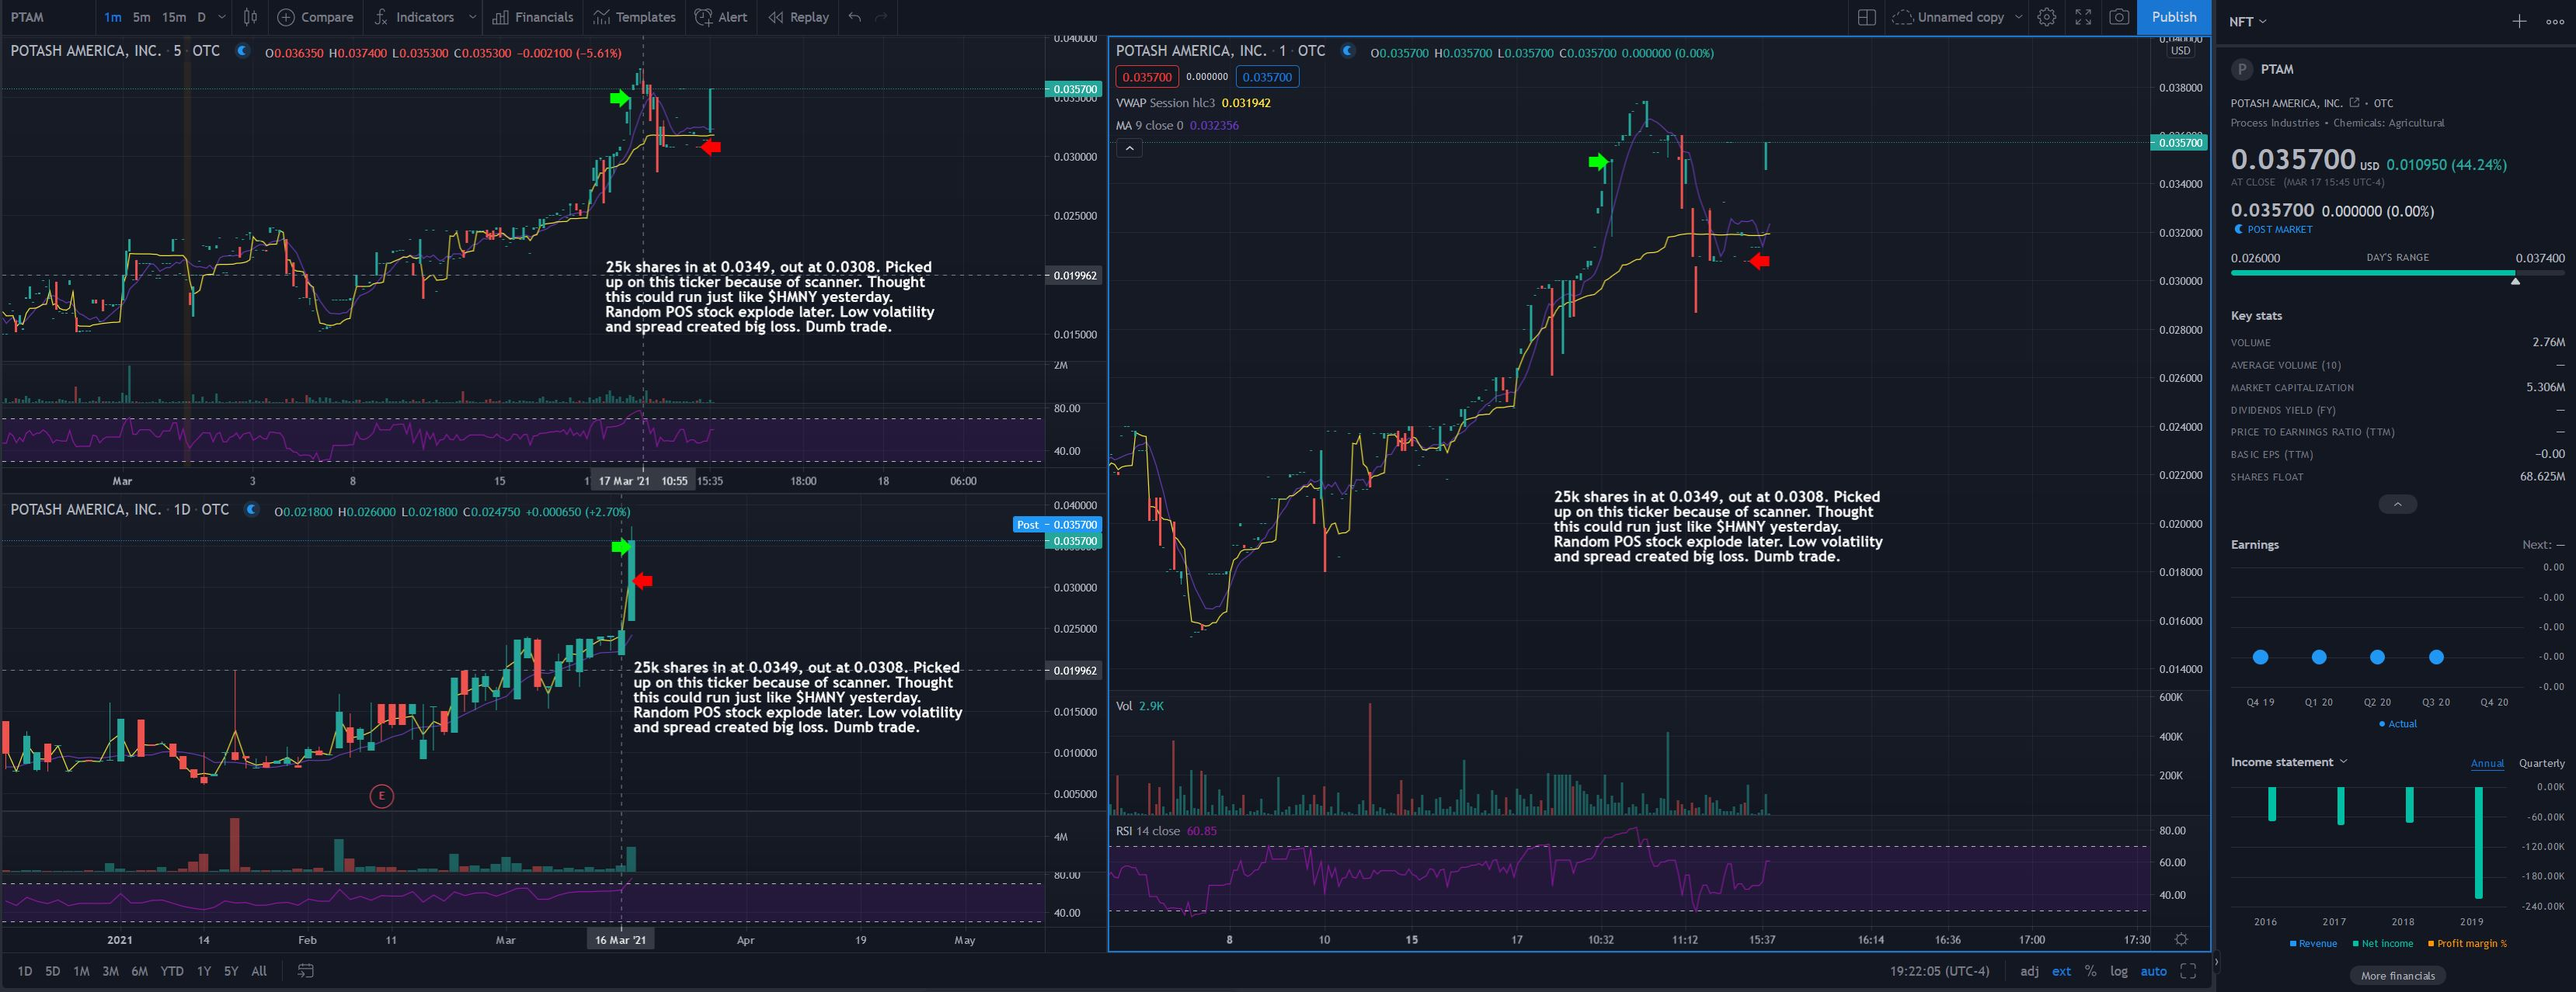Collapse the Key stats section chevron
Image resolution: width=2576 pixels, height=992 pixels.
[2397, 505]
